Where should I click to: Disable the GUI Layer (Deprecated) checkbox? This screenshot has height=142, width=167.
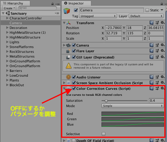[x=74, y=57]
